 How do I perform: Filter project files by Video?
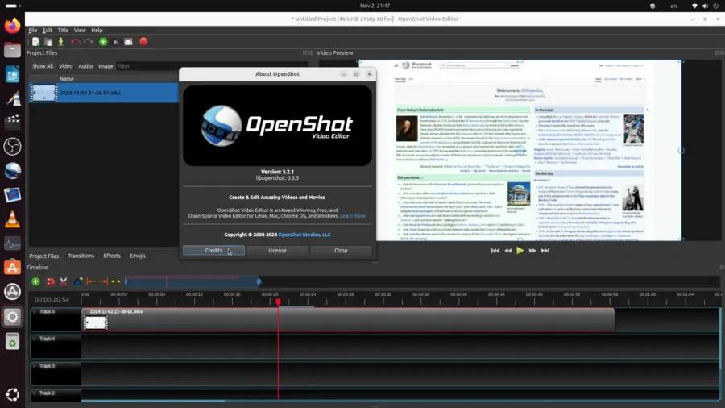[x=66, y=66]
